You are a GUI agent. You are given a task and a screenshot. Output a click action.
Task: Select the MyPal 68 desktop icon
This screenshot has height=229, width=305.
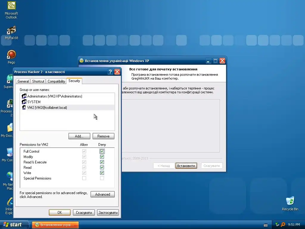pyautogui.click(x=12, y=33)
